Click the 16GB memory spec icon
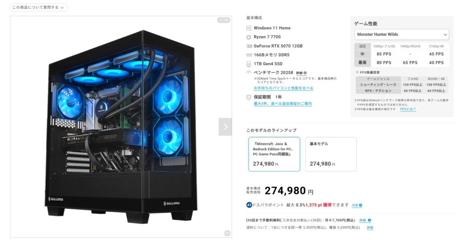 pyautogui.click(x=249, y=55)
